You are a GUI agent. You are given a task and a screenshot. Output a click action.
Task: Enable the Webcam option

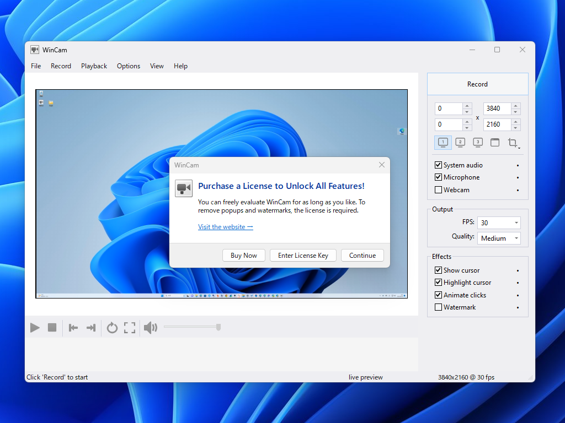pyautogui.click(x=439, y=189)
